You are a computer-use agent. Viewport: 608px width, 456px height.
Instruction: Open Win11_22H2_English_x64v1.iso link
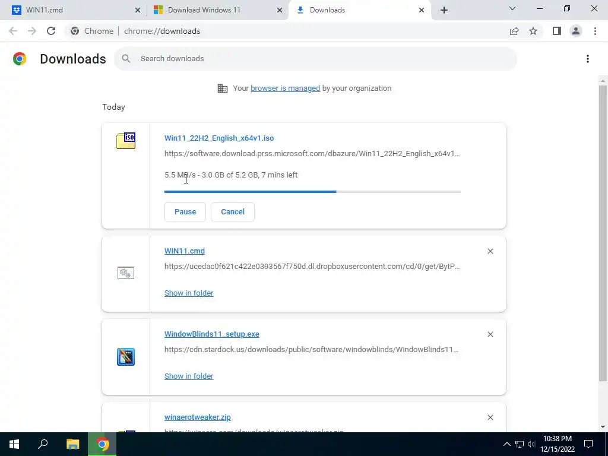[219, 138]
